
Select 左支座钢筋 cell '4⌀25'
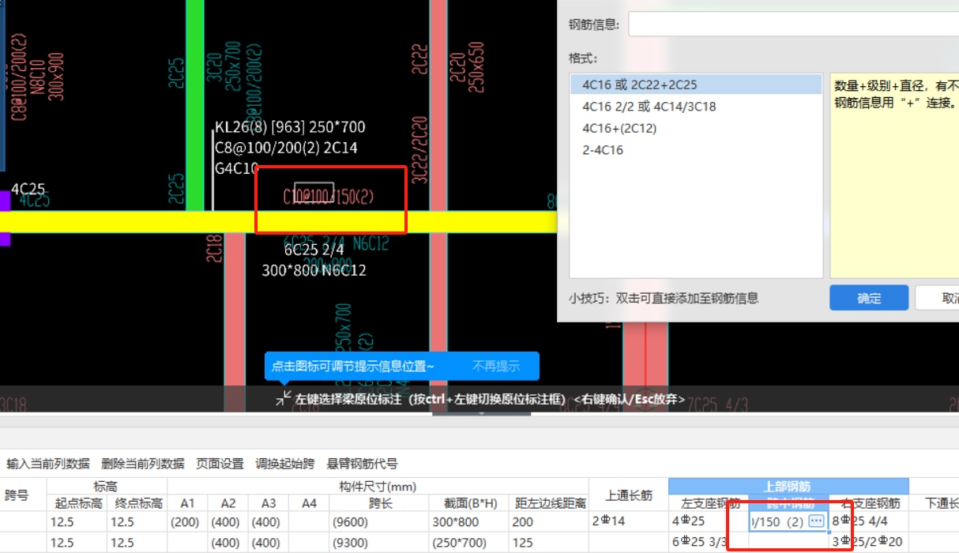pyautogui.click(x=709, y=521)
